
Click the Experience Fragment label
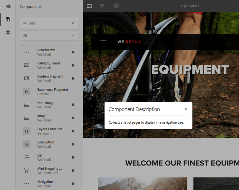pos(53,90)
